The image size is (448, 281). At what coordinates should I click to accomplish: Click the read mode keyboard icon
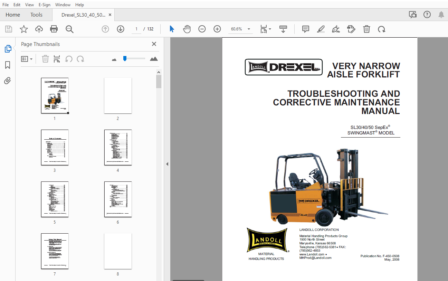(x=283, y=29)
